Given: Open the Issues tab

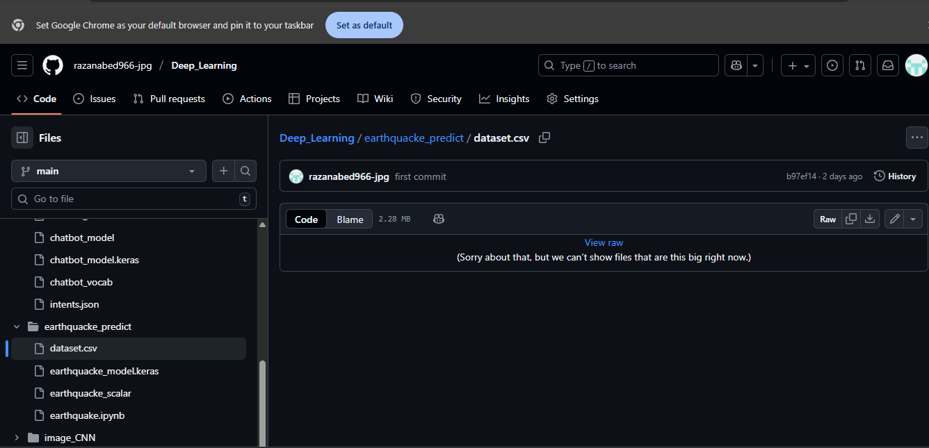Looking at the screenshot, I should (x=95, y=99).
